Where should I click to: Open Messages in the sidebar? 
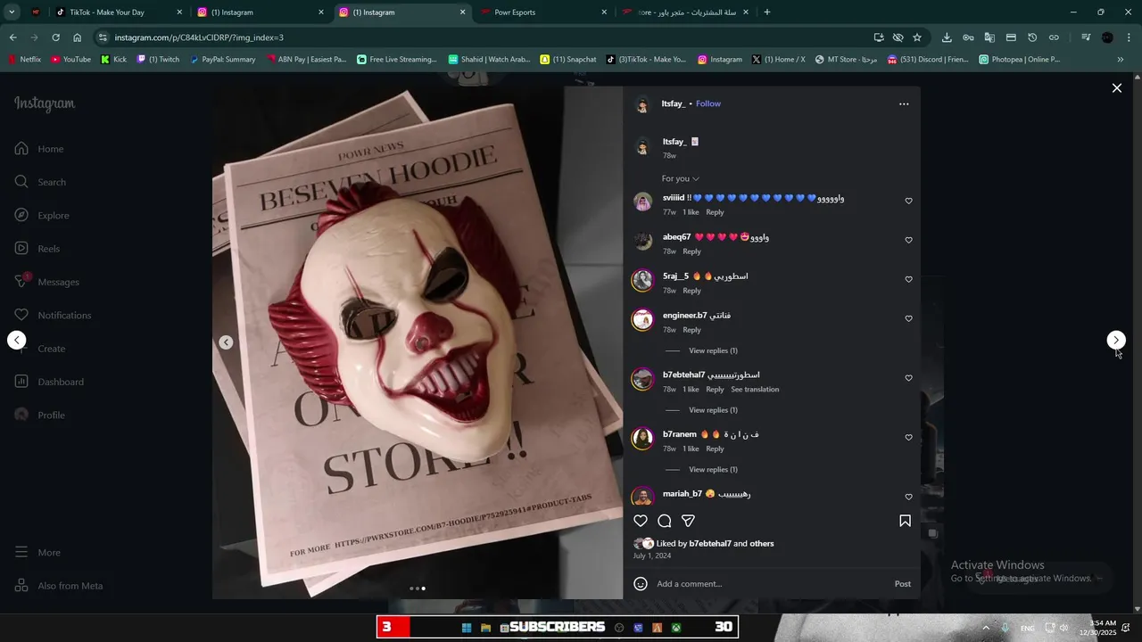click(x=46, y=282)
